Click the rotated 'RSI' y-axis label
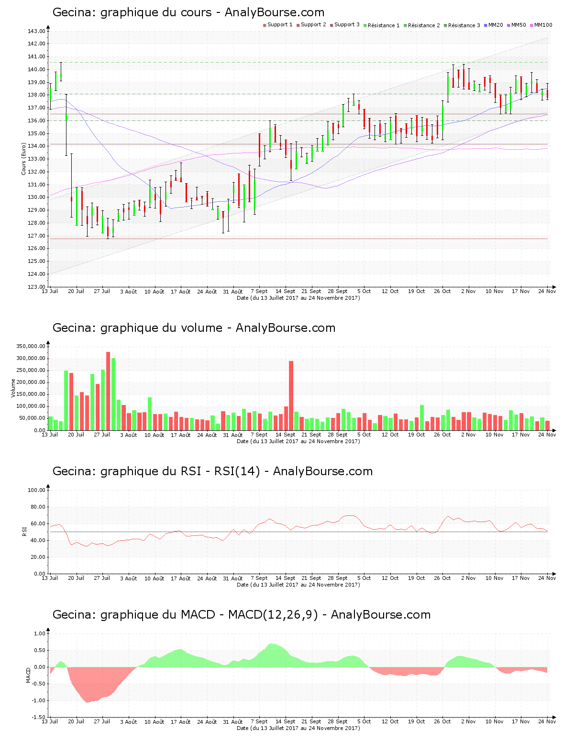Screen dimensions: 574x741 tap(24, 532)
